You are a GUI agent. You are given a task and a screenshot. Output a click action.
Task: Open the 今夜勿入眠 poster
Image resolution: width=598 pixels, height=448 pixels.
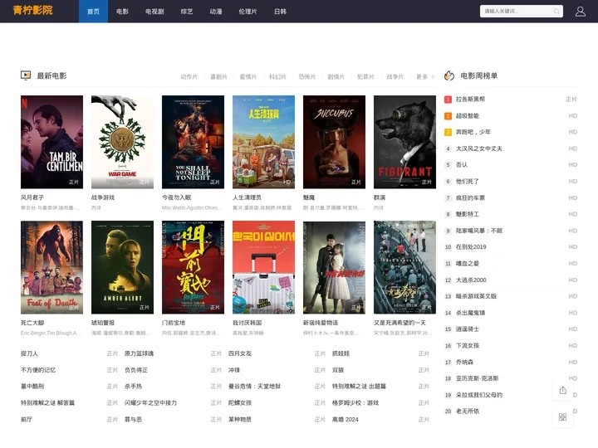coord(193,142)
